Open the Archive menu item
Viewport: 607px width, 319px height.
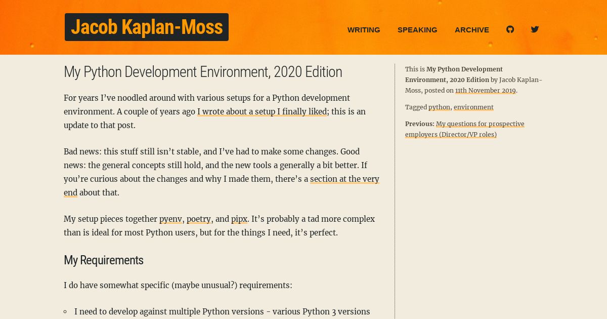(472, 30)
